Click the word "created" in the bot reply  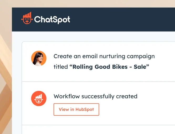[x=127, y=96]
